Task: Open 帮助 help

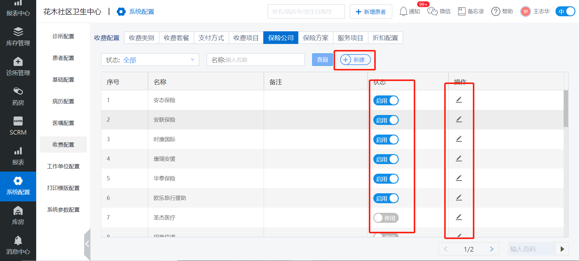Action: (502, 11)
